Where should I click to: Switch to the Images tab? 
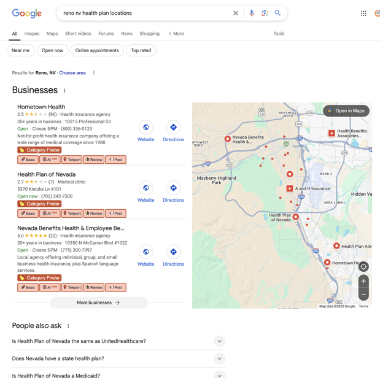(32, 34)
